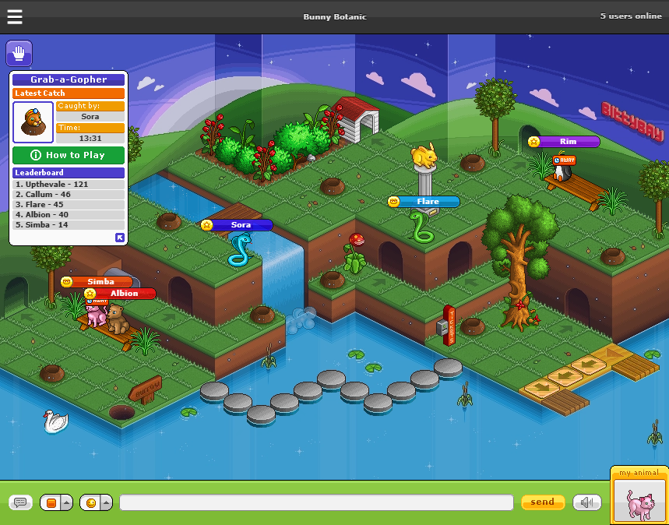The width and height of the screenshot is (669, 525).
Task: Click the Flare crown badge icon
Action: (393, 202)
